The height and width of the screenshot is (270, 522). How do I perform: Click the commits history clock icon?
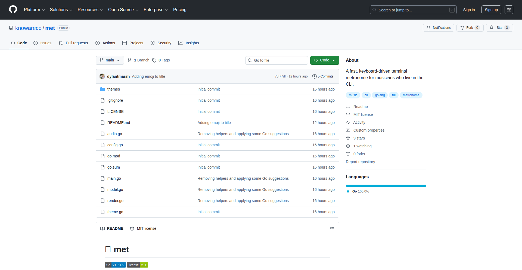point(314,76)
